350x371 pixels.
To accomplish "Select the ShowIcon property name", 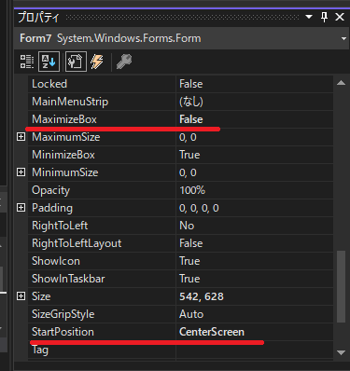I will pos(56,261).
